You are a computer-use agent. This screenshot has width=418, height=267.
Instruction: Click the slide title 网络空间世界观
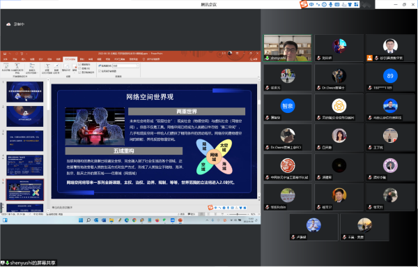[150, 97]
